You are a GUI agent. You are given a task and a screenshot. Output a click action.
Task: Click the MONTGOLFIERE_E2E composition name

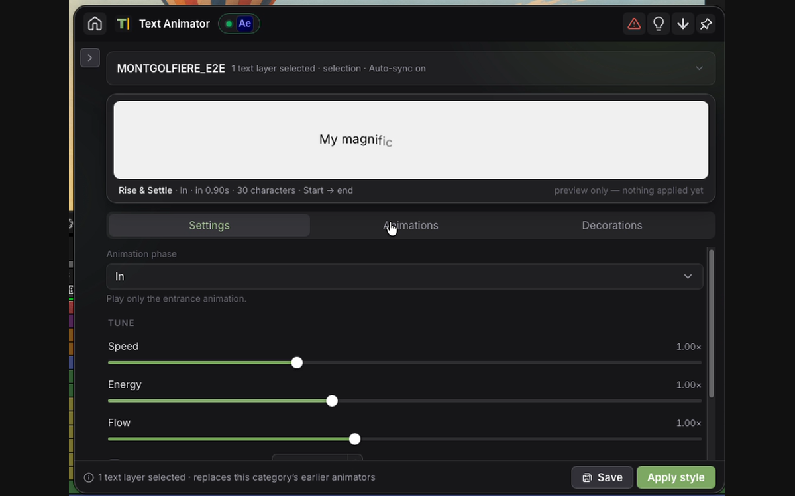[171, 68]
